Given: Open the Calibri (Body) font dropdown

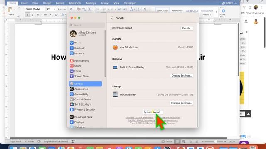Looking at the screenshot, I should (x=44, y=9).
